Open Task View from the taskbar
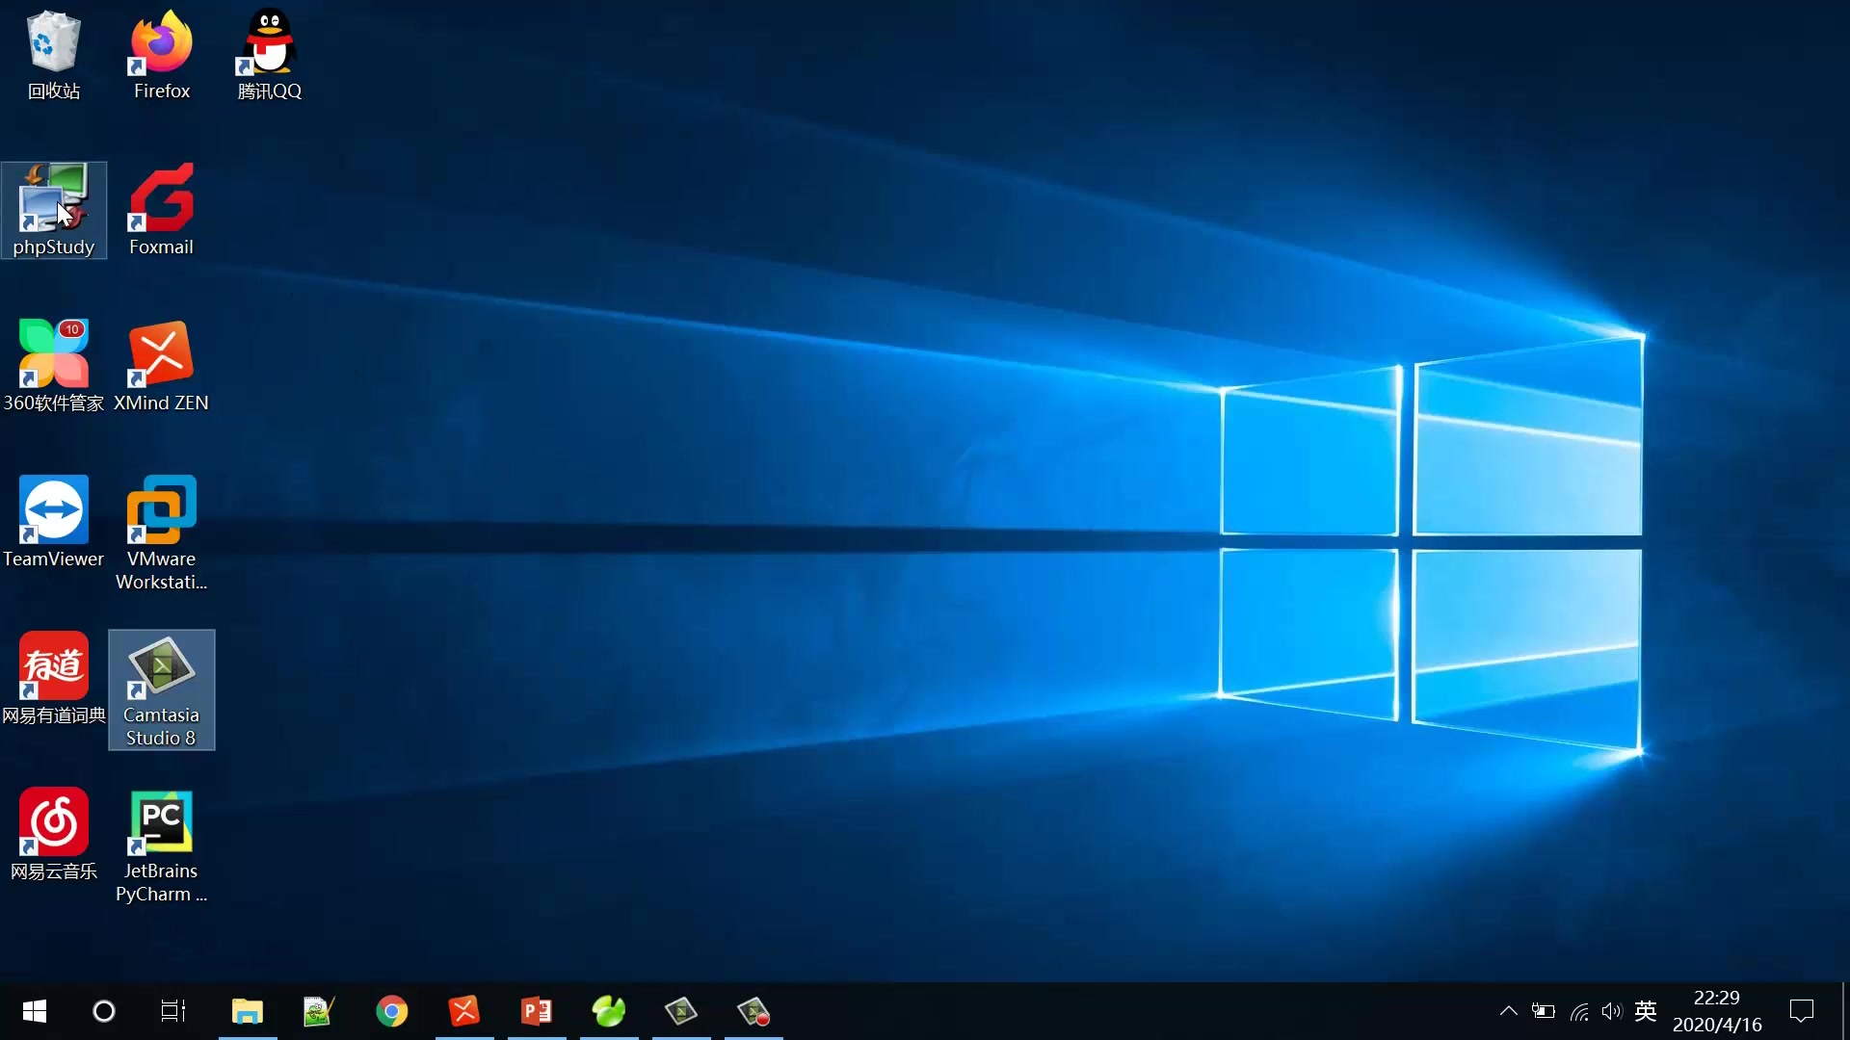 pos(173,1011)
